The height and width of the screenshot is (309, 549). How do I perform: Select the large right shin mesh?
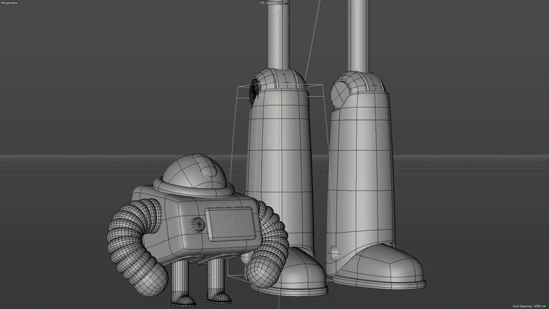click(x=360, y=172)
